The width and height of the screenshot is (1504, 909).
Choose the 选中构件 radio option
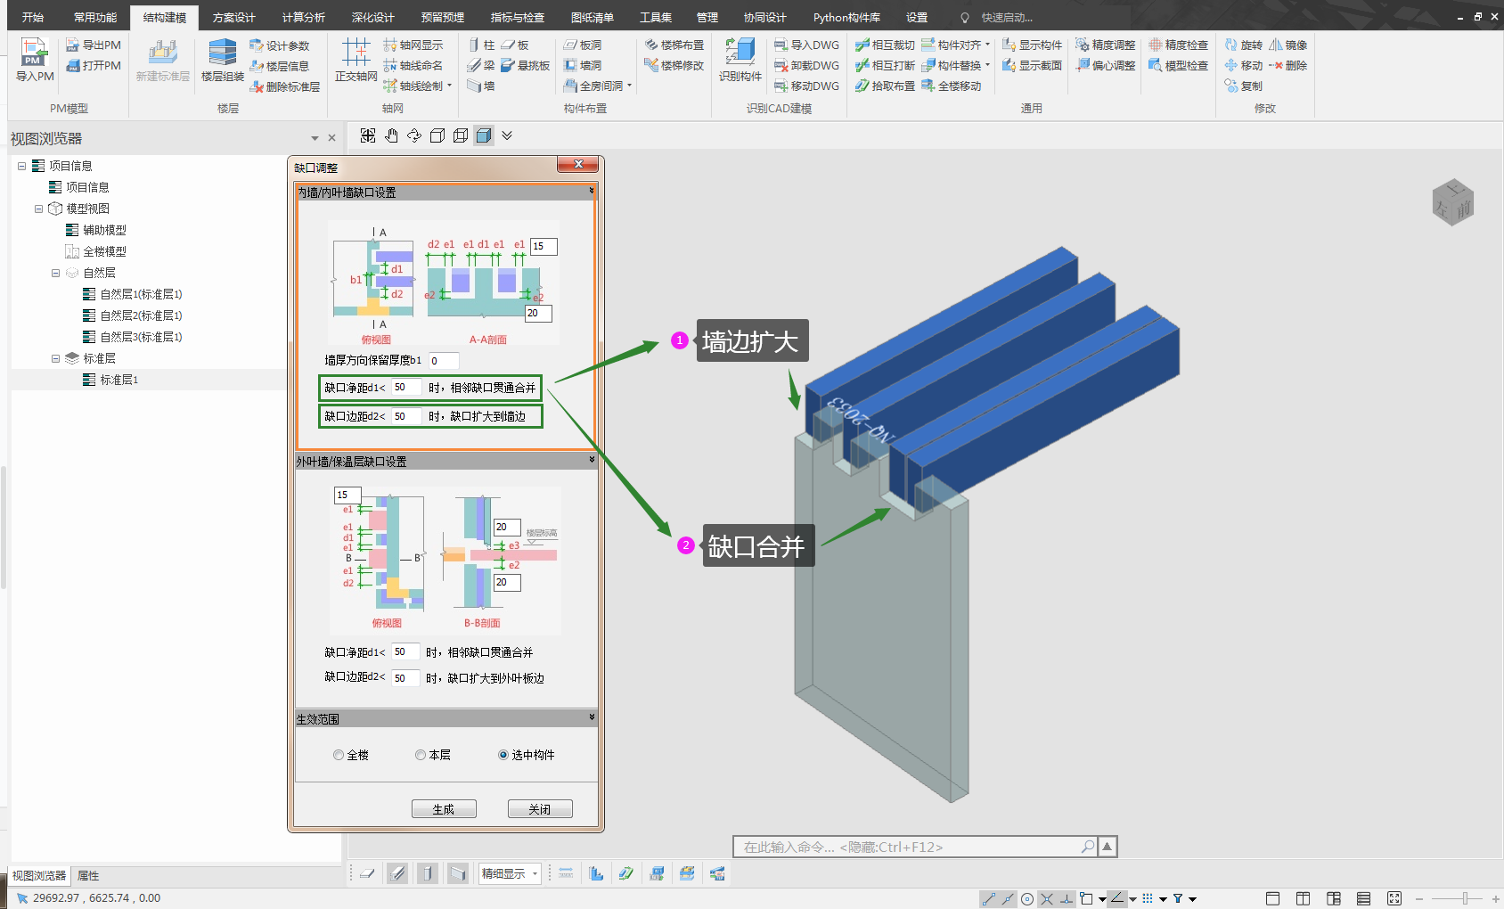[503, 755]
